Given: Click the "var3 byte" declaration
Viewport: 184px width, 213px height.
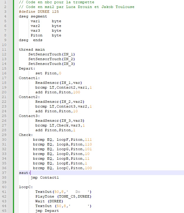Looking at the screenshot, I should (46, 31).
